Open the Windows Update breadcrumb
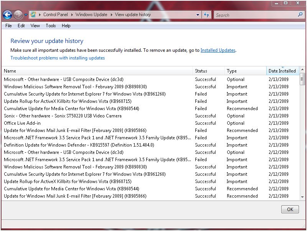 tap(91, 15)
